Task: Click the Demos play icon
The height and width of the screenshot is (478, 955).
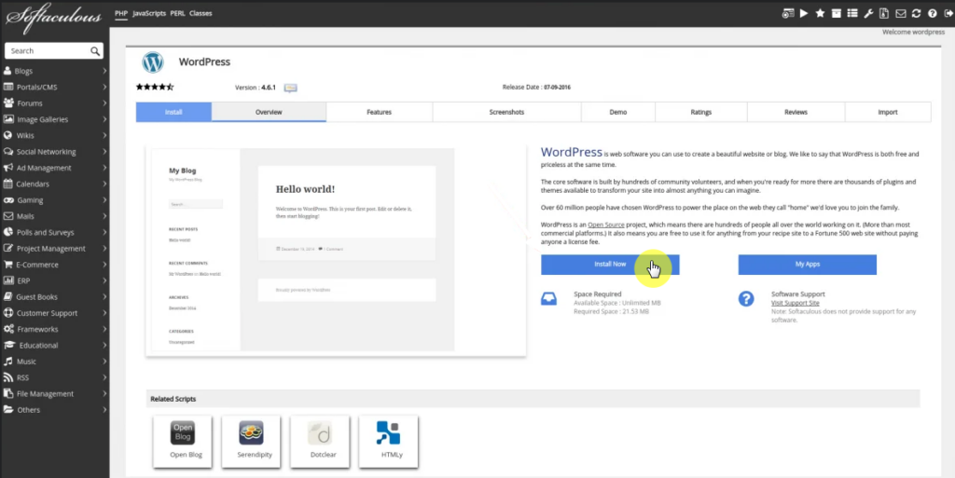Action: click(804, 13)
